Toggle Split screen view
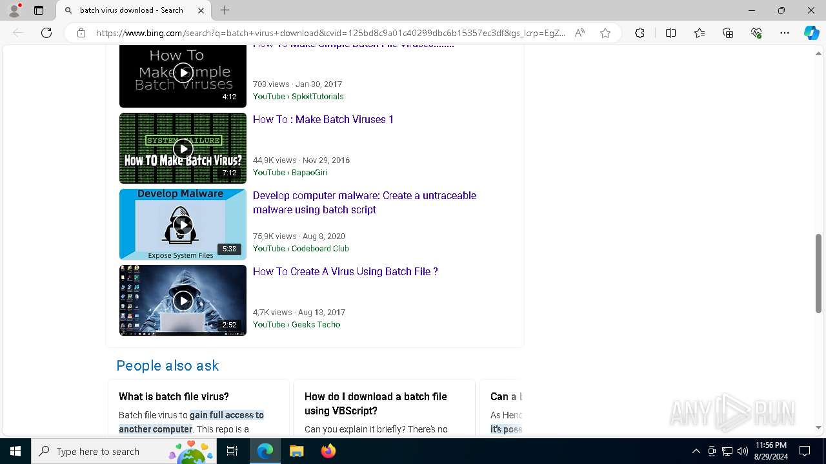Image resolution: width=826 pixels, height=464 pixels. pos(670,33)
